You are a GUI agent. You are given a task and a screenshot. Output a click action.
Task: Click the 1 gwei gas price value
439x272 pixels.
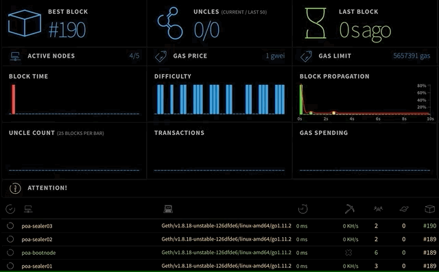pyautogui.click(x=275, y=56)
